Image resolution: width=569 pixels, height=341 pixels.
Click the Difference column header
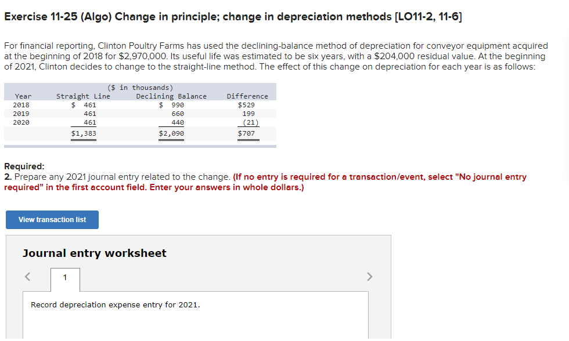pos(247,96)
